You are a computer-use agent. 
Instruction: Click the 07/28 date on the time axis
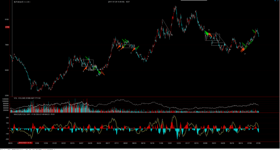(257, 143)
